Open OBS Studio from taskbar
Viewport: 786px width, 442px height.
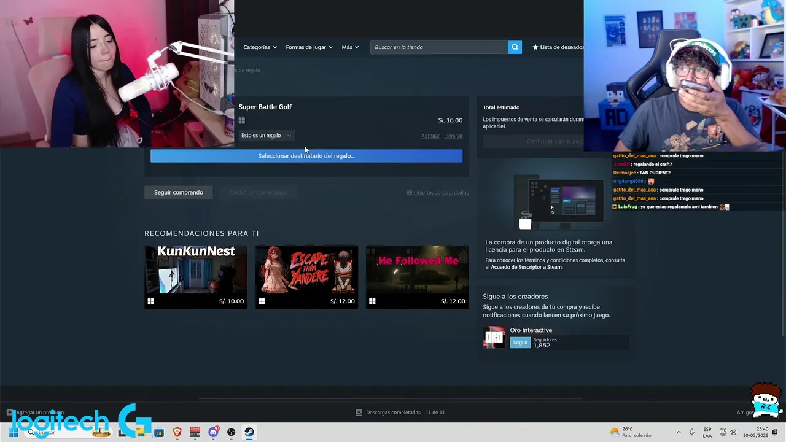click(x=232, y=432)
